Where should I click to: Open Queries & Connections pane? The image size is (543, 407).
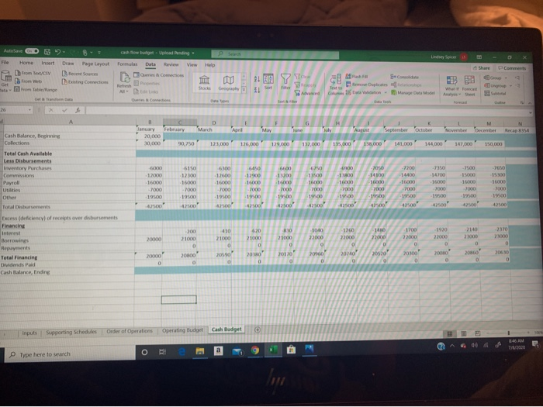click(x=158, y=74)
